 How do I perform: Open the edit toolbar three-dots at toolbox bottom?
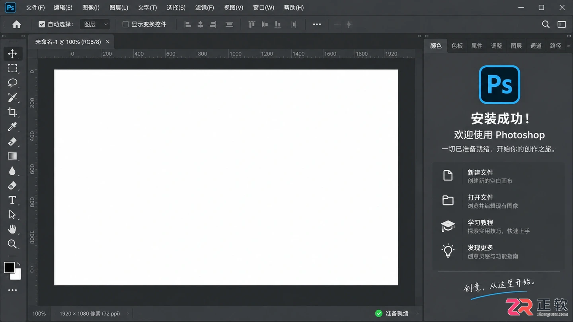(x=12, y=290)
